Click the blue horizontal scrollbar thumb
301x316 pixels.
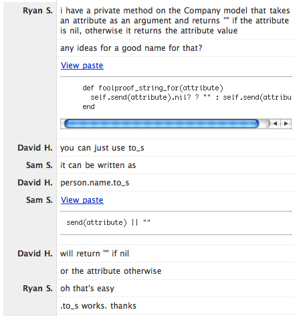(161, 123)
